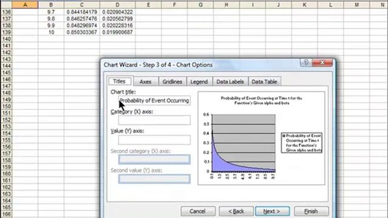The width and height of the screenshot is (388, 218).
Task: Select row 140 header
Action: [x=6, y=39]
